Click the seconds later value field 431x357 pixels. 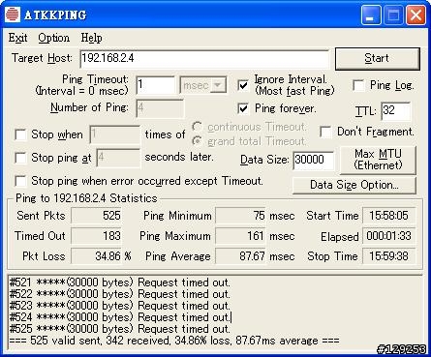point(118,158)
